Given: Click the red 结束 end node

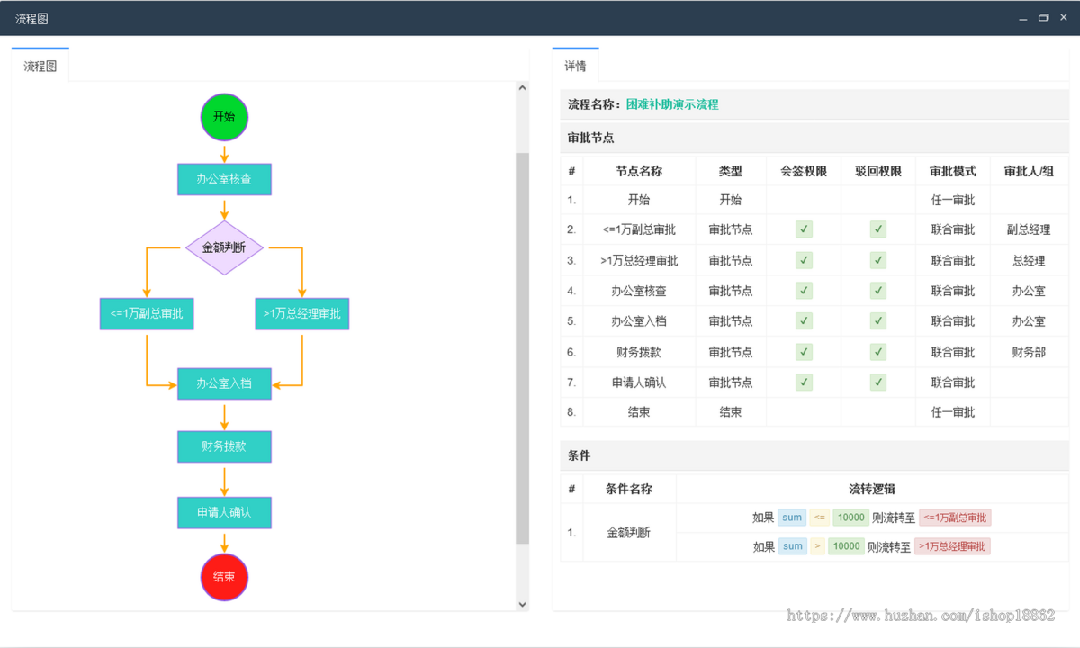Looking at the screenshot, I should click(223, 577).
